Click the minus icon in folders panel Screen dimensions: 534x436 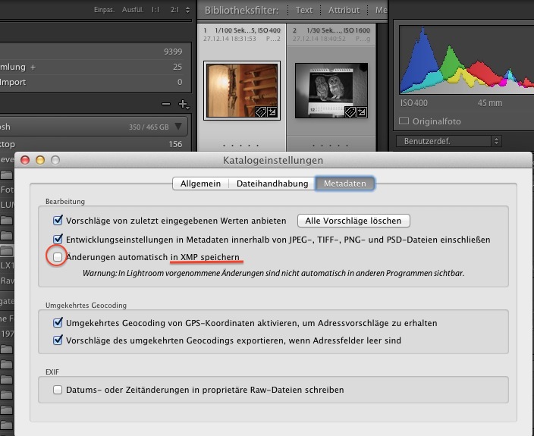[167, 104]
